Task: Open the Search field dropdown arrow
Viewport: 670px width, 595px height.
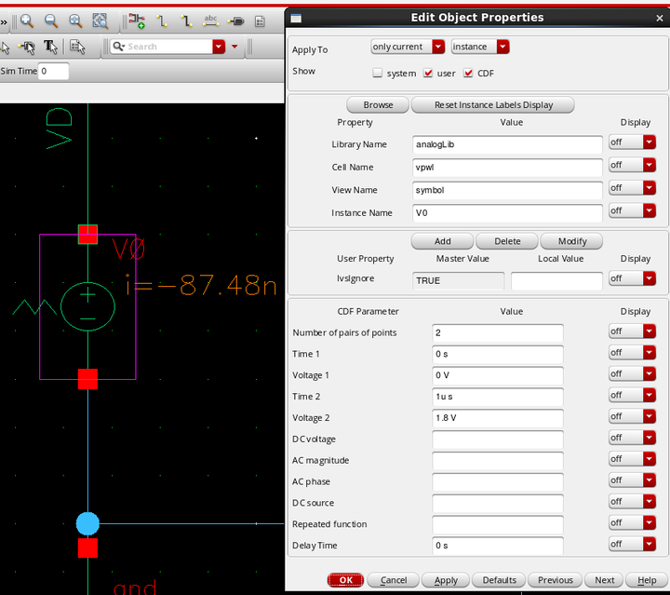Action: pyautogui.click(x=220, y=47)
